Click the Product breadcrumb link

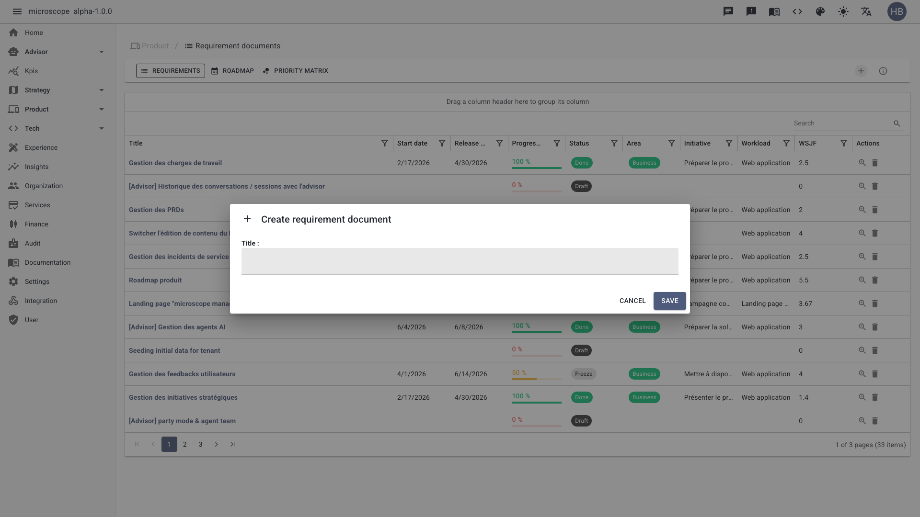point(150,46)
